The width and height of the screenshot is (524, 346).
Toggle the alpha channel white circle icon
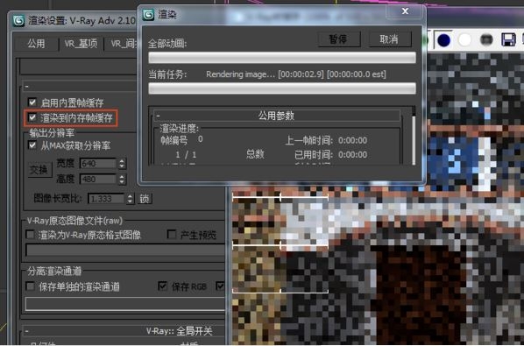point(464,40)
